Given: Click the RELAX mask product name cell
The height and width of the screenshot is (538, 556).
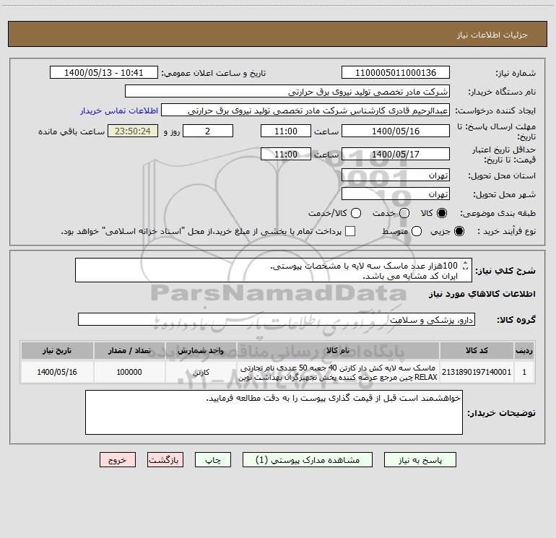Looking at the screenshot, I should (338, 372).
